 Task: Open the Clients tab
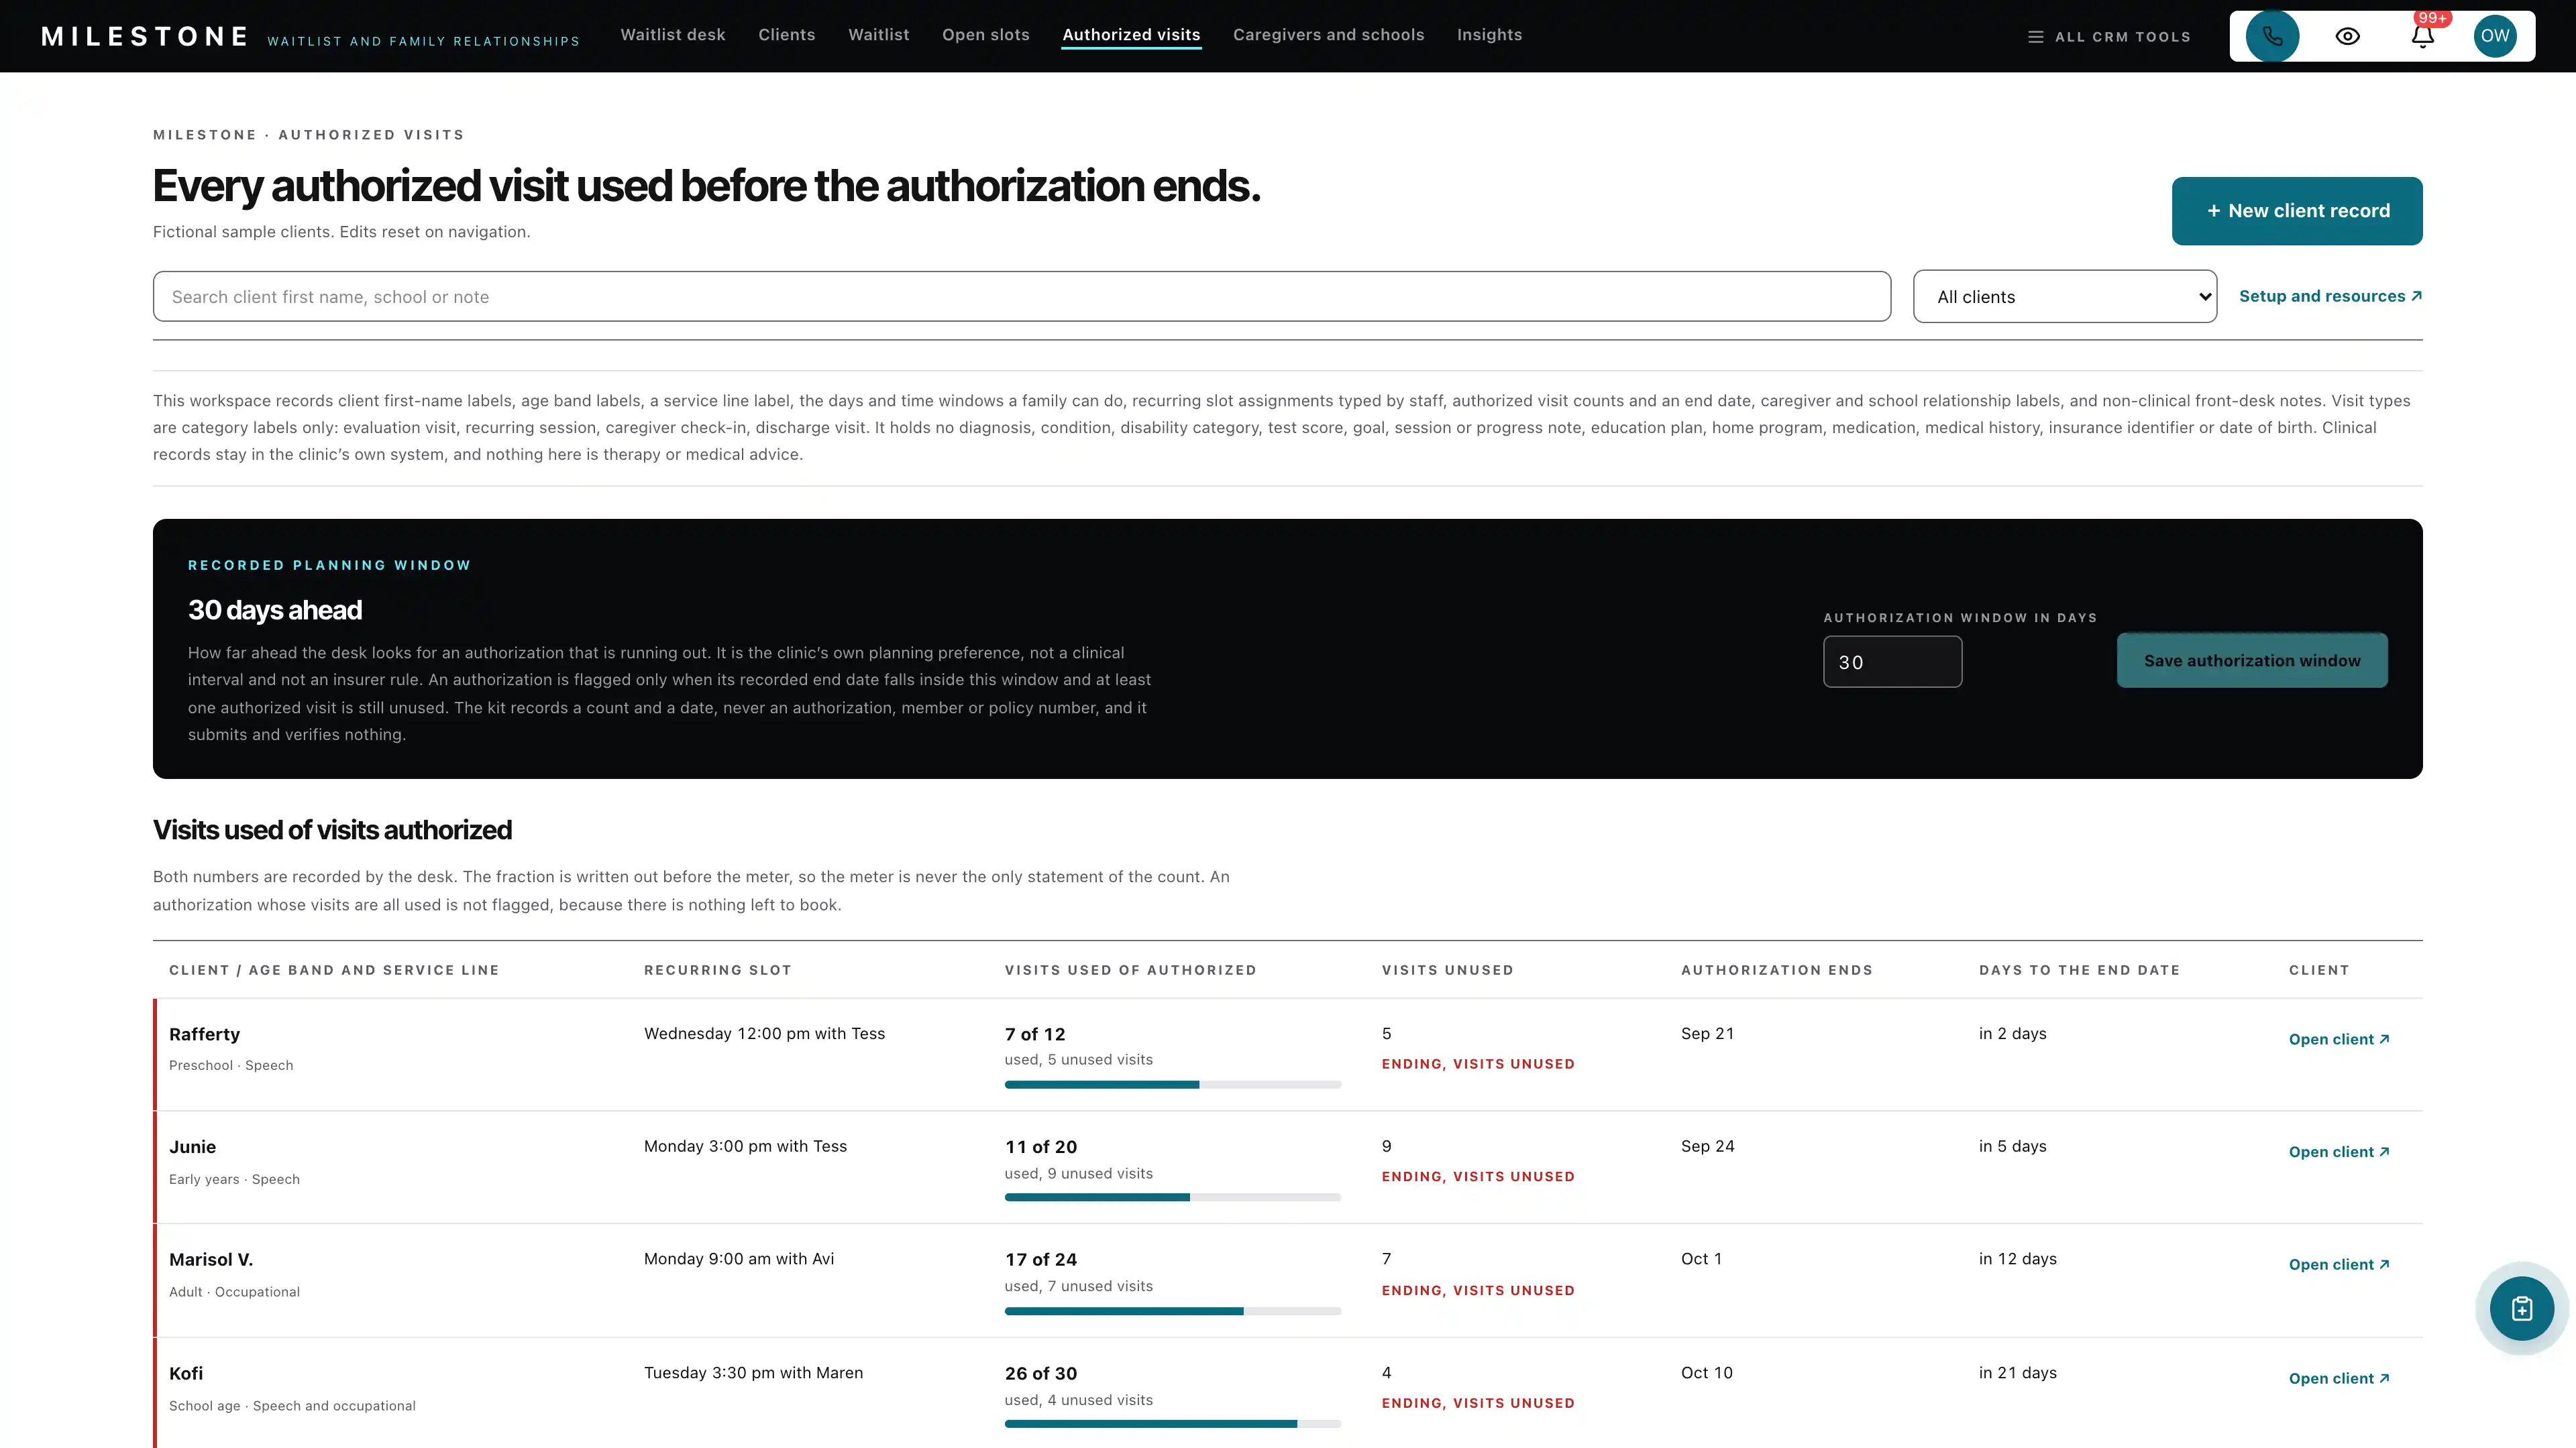click(x=787, y=35)
